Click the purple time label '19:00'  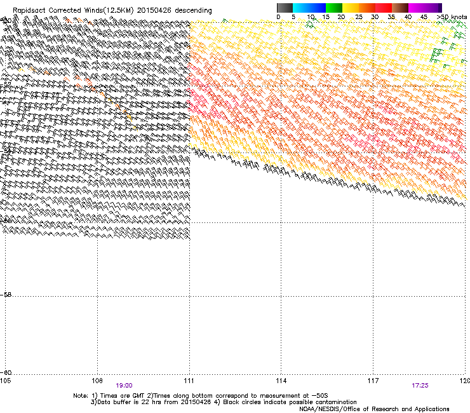tap(124, 386)
